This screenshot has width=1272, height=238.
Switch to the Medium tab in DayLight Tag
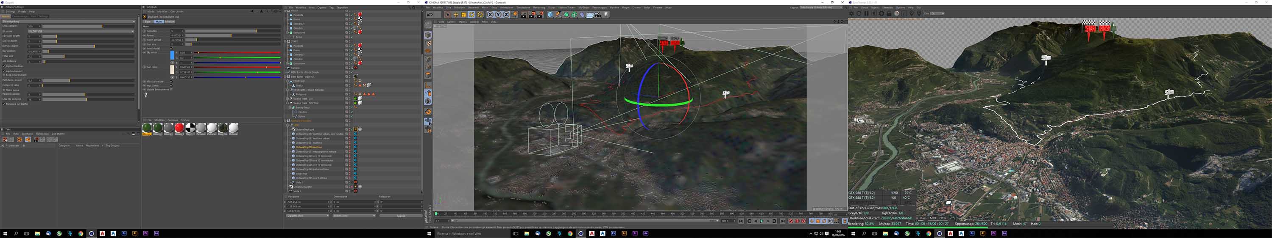(170, 22)
